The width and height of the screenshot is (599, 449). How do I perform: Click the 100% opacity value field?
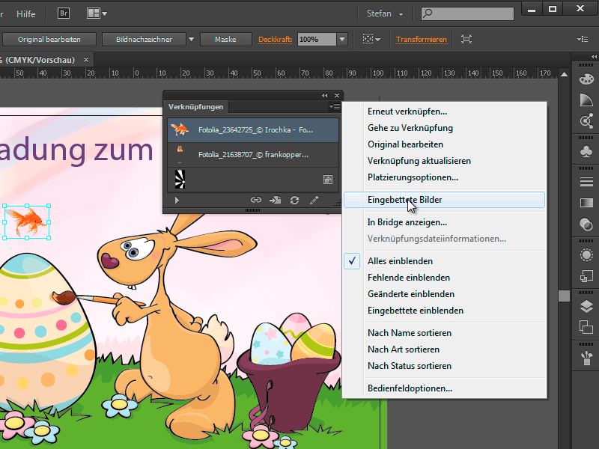coord(317,40)
